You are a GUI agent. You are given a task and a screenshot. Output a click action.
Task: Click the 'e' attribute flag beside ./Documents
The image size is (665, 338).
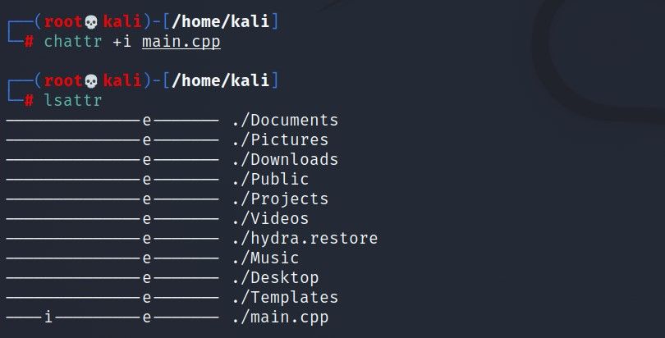(x=147, y=121)
